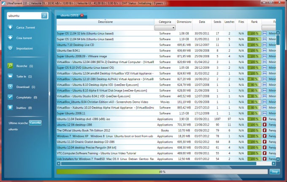Select row 'Super Ubuntu 2008.09 - VMware image'

click(166, 56)
